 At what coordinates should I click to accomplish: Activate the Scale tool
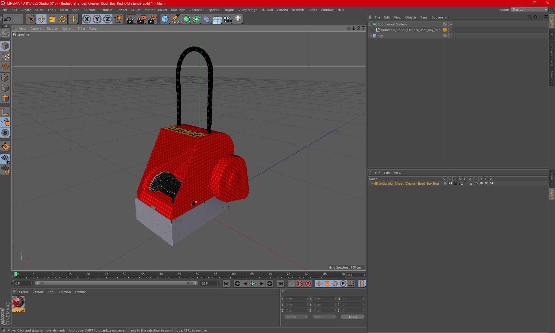[x=52, y=19]
